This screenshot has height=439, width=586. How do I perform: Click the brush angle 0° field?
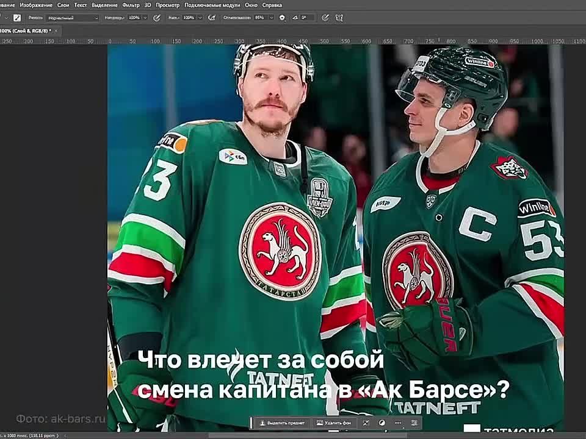(x=308, y=18)
